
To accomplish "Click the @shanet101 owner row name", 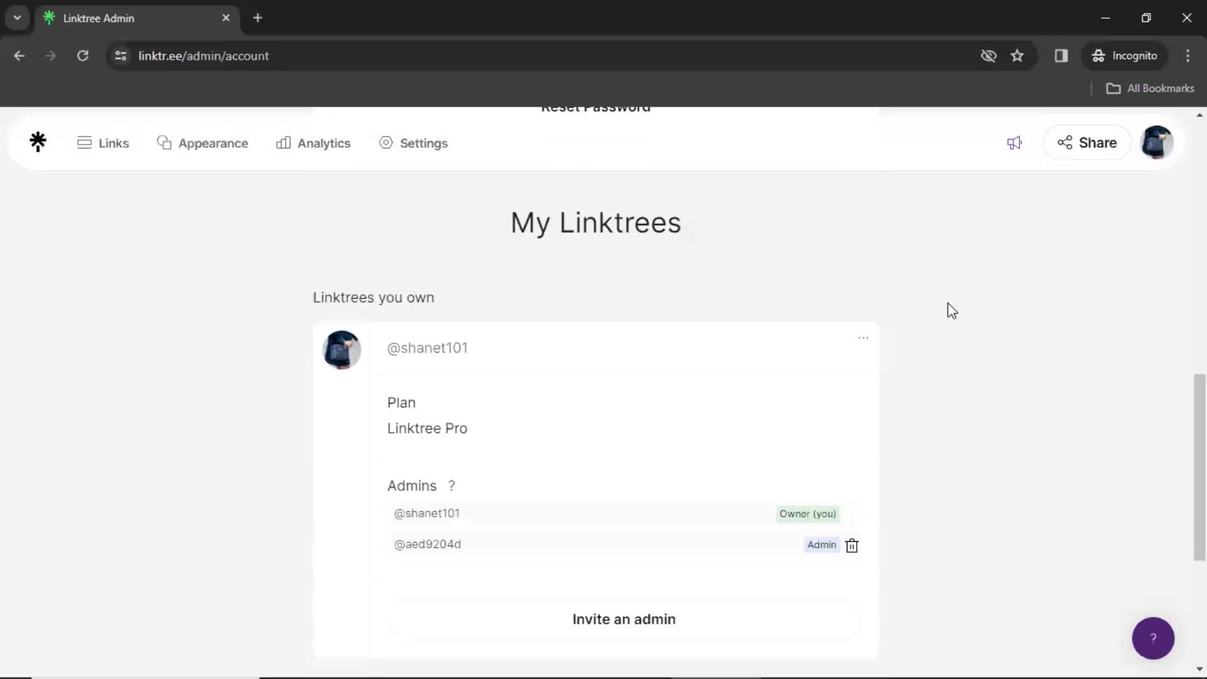I will pos(427,513).
